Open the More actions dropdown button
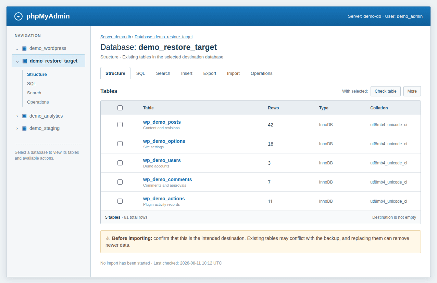437x283 pixels. (412, 91)
